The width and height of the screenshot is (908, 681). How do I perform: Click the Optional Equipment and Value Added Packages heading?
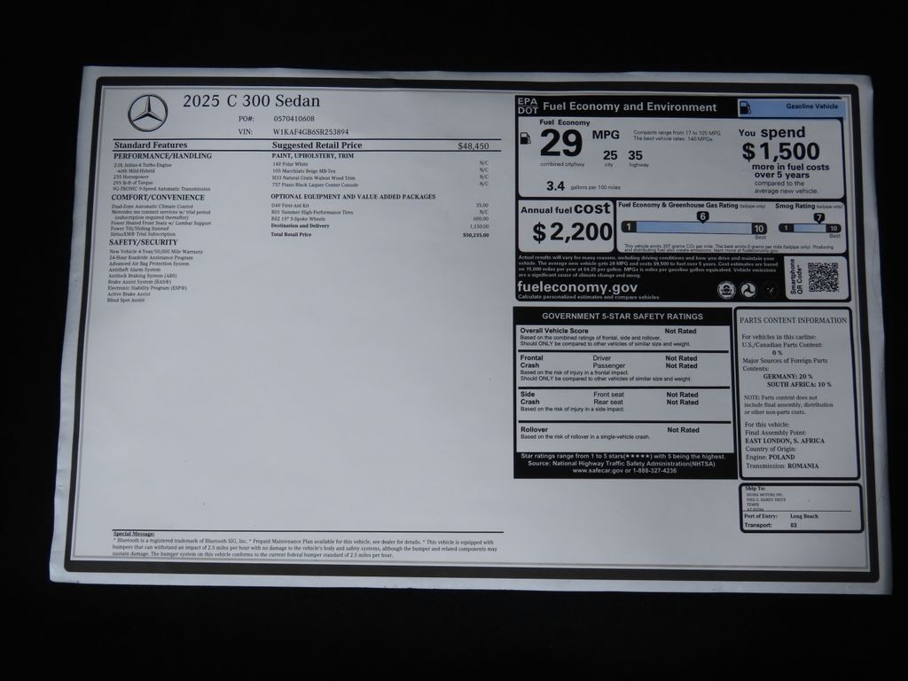click(x=353, y=197)
